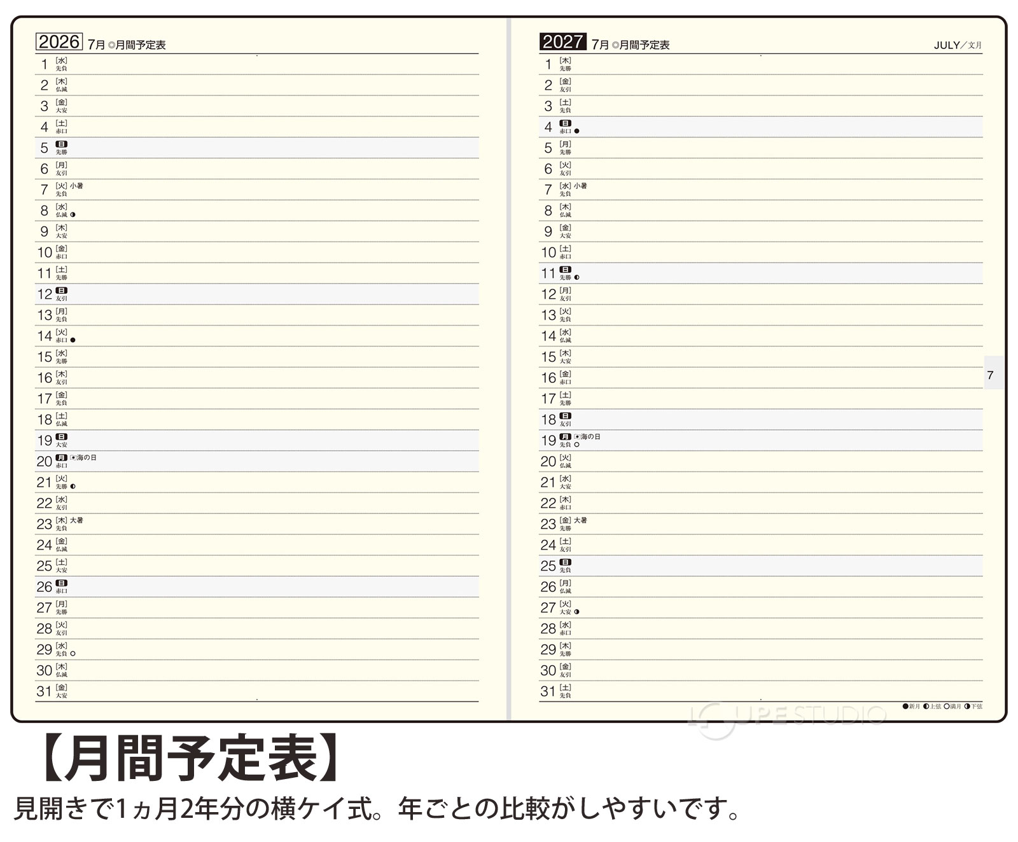Click the last quarter (下弦) legend icon
The image size is (1018, 842).
[967, 707]
